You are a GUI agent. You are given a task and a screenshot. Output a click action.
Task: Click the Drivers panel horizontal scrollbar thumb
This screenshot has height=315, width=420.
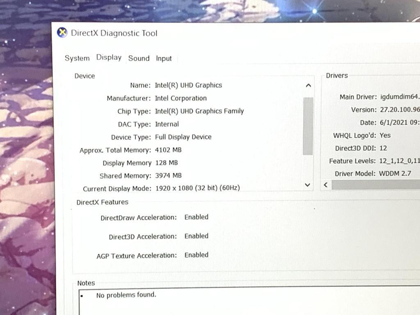coord(376,185)
